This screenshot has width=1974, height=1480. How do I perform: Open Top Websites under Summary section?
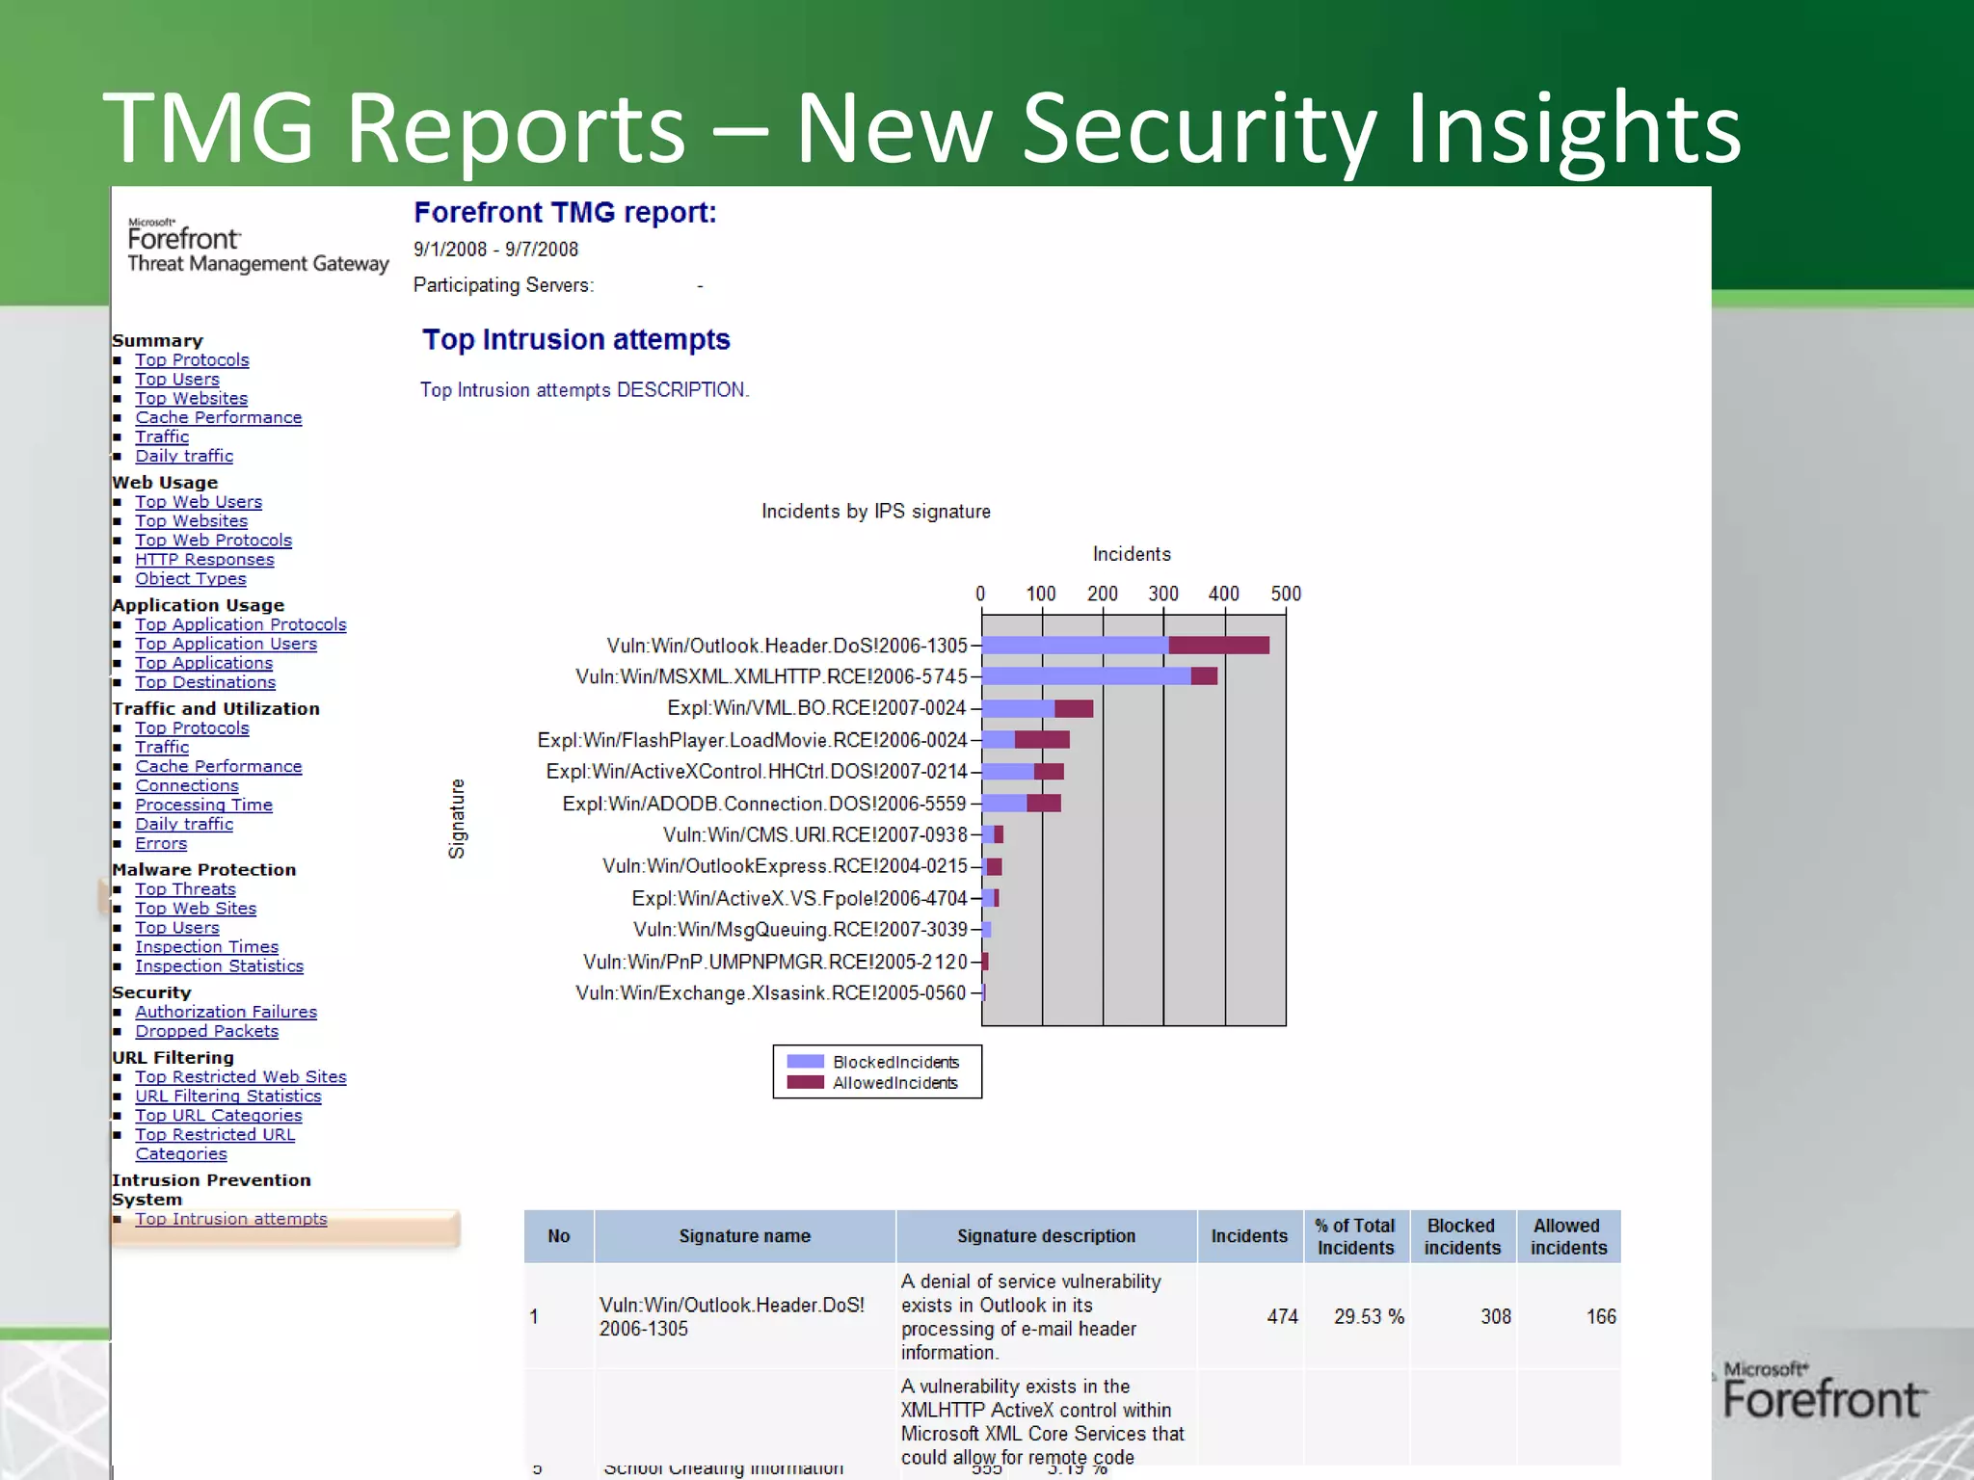(191, 398)
